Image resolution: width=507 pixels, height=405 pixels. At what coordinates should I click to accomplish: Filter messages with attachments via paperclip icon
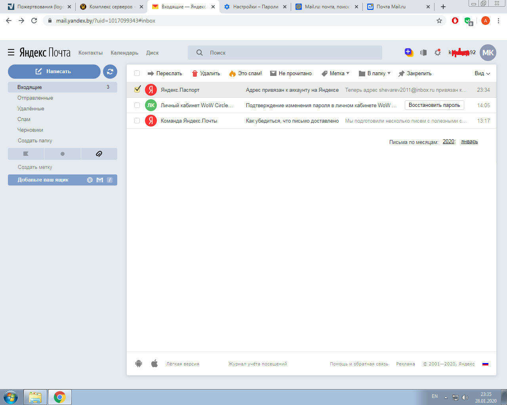[x=99, y=154]
